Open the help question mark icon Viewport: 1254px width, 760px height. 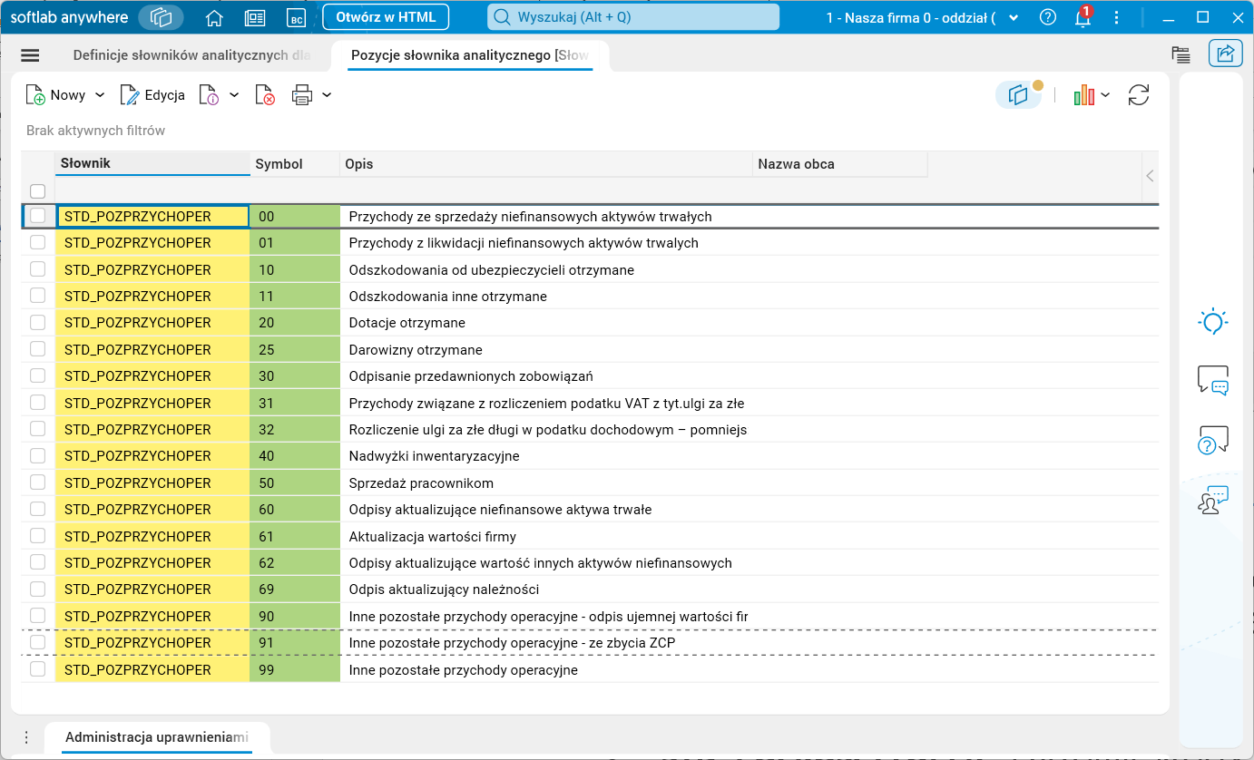1048,17
